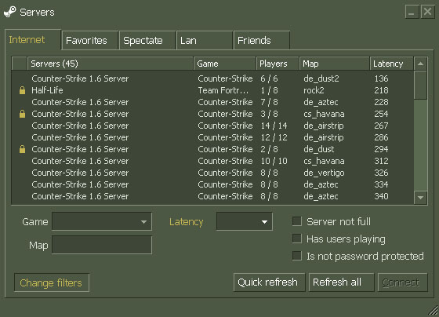Open the Friends tab
Viewport: 439px width, 317px height.
click(x=262, y=40)
